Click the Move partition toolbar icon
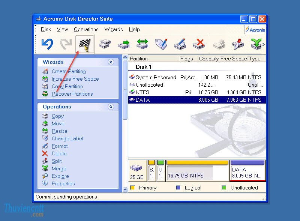 (x=124, y=44)
